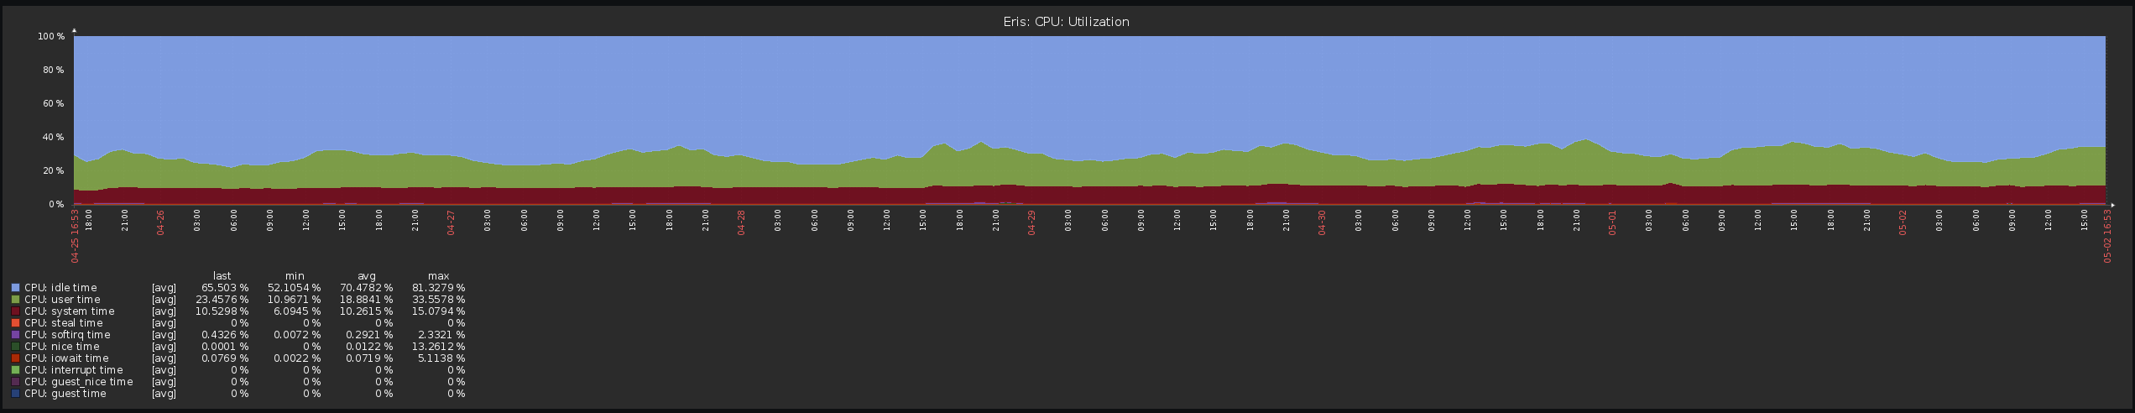Click the orange steal time legend swatch
2135x413 pixels.
tap(15, 323)
